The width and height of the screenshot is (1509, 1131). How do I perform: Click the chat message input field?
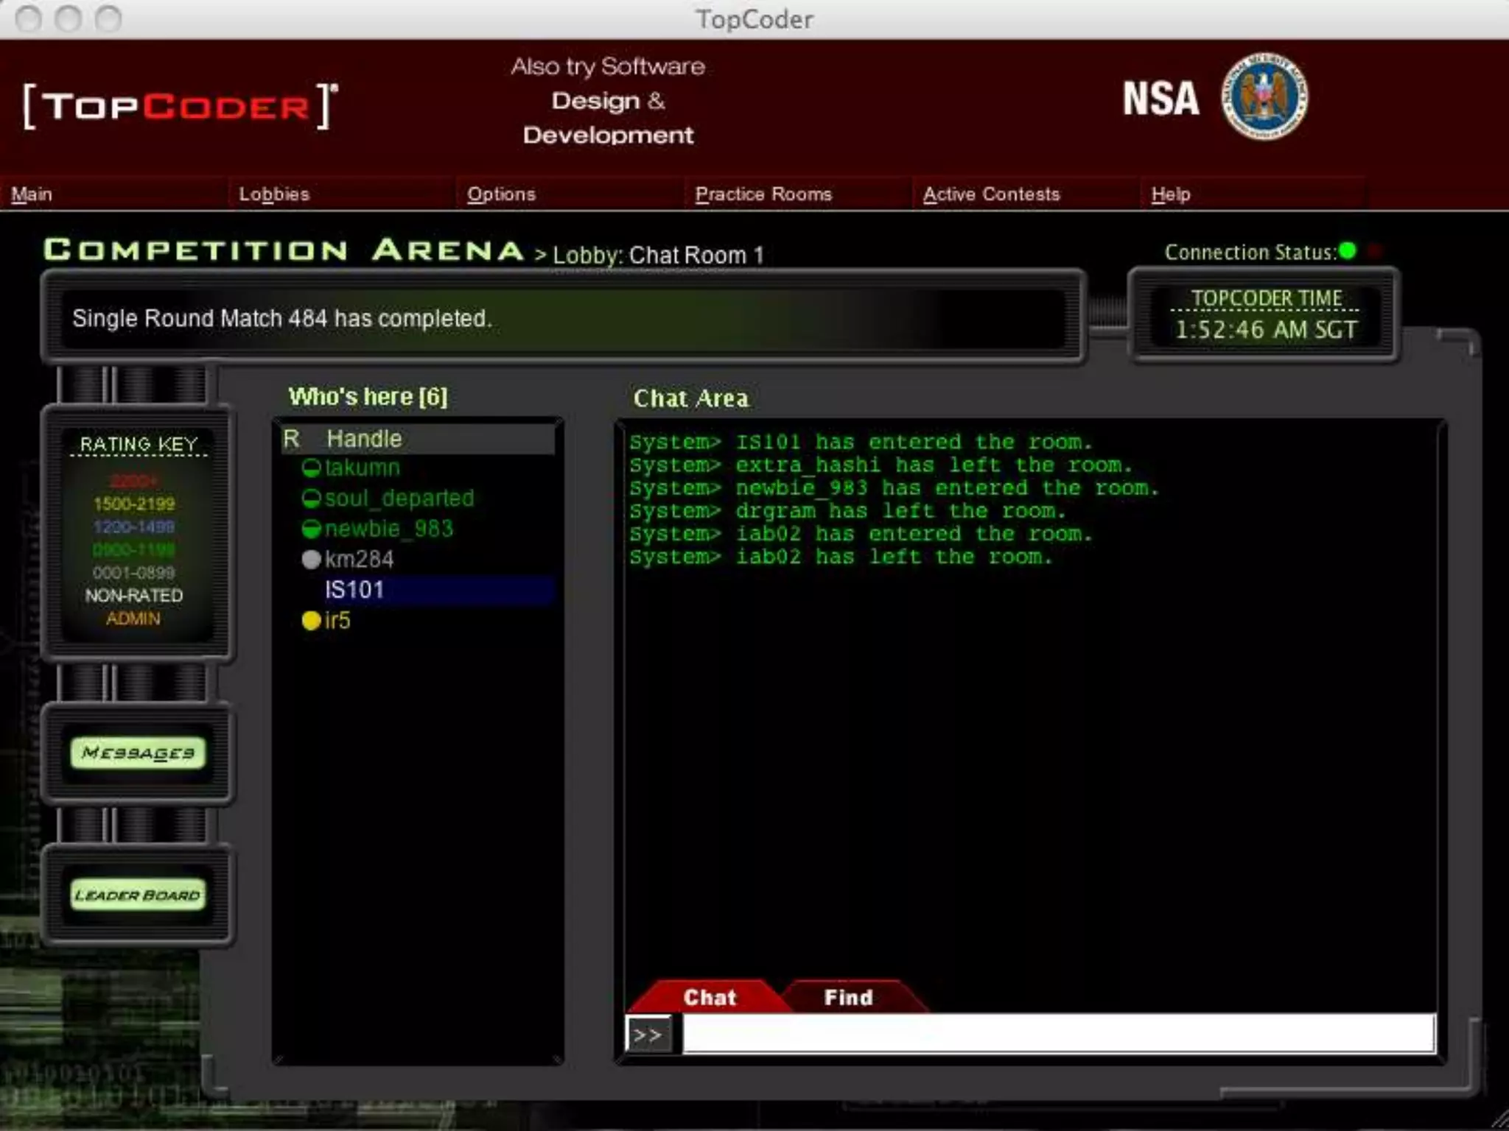point(1058,1033)
